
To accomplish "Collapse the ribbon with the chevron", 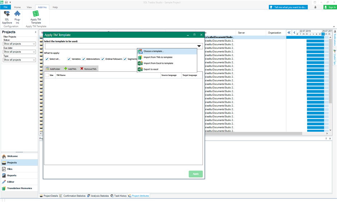I will pos(334,27).
